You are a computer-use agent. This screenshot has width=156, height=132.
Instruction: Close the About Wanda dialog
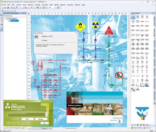pos(76,33)
